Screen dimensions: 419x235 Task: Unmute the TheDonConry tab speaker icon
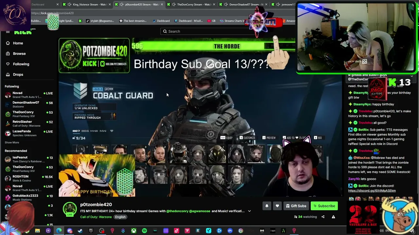pos(174,5)
